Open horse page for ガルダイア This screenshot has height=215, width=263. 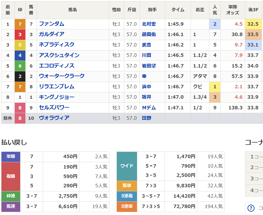pos(52,34)
